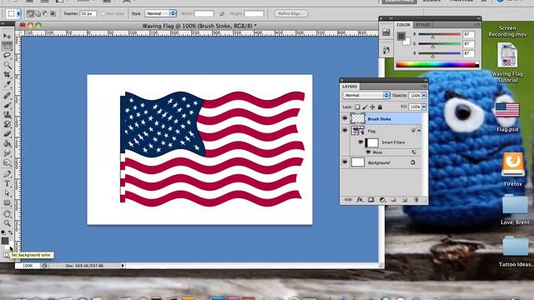Enable the Anti-alias checkbox
This screenshot has height=300, width=534.
coord(103,13)
